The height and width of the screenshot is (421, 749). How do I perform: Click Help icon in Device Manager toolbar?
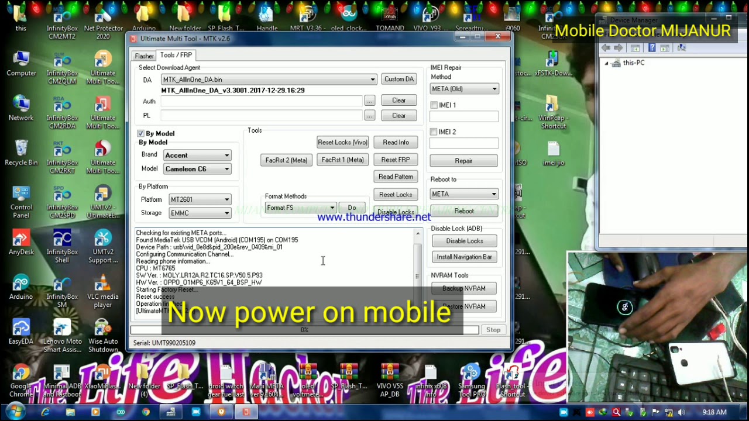coord(652,48)
